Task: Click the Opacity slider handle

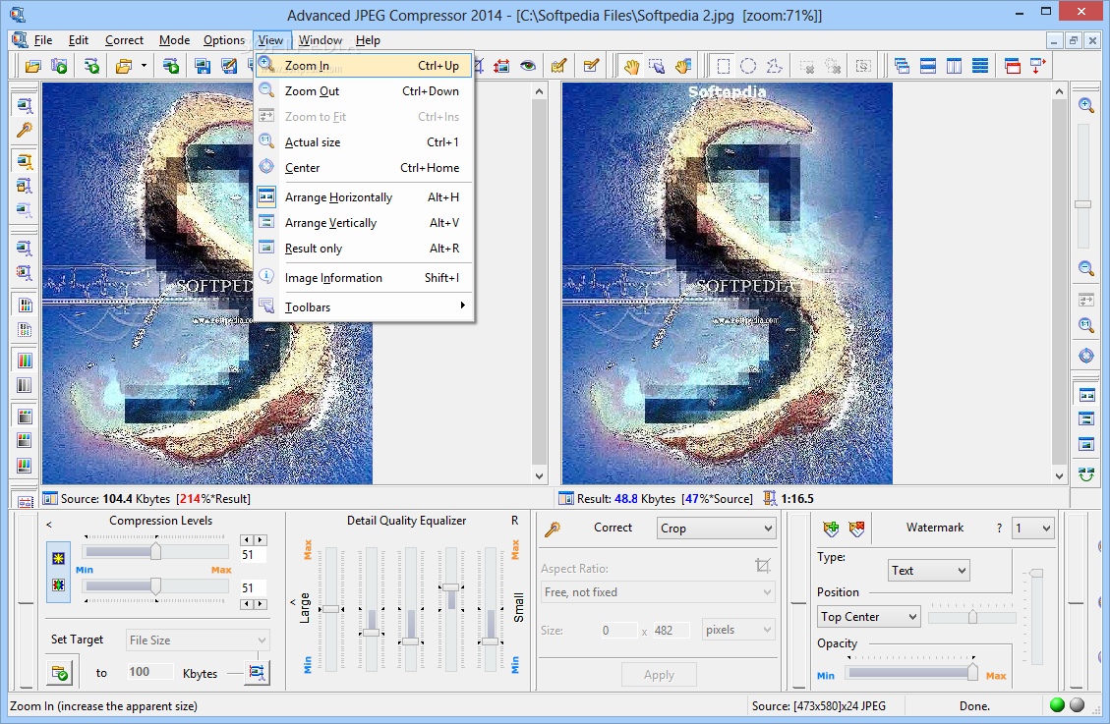Action: tap(972, 671)
